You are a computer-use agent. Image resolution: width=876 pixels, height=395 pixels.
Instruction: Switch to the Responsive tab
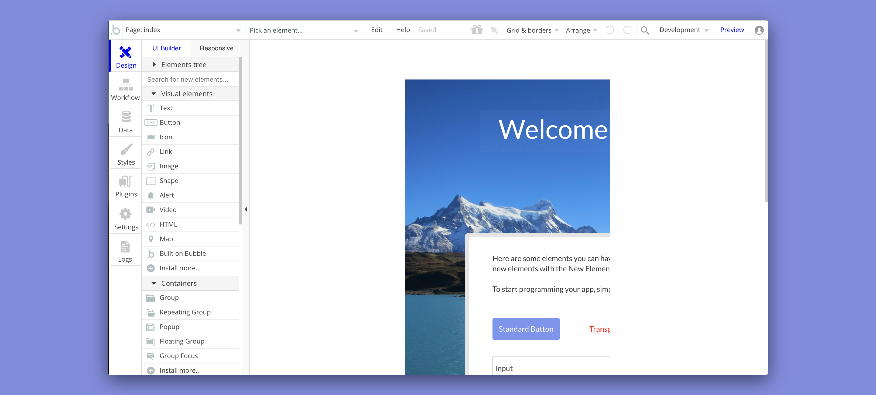point(217,48)
